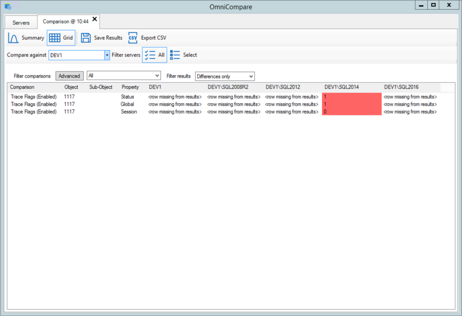Click the Export CSV icon
The width and height of the screenshot is (462, 316).
pyautogui.click(x=133, y=37)
